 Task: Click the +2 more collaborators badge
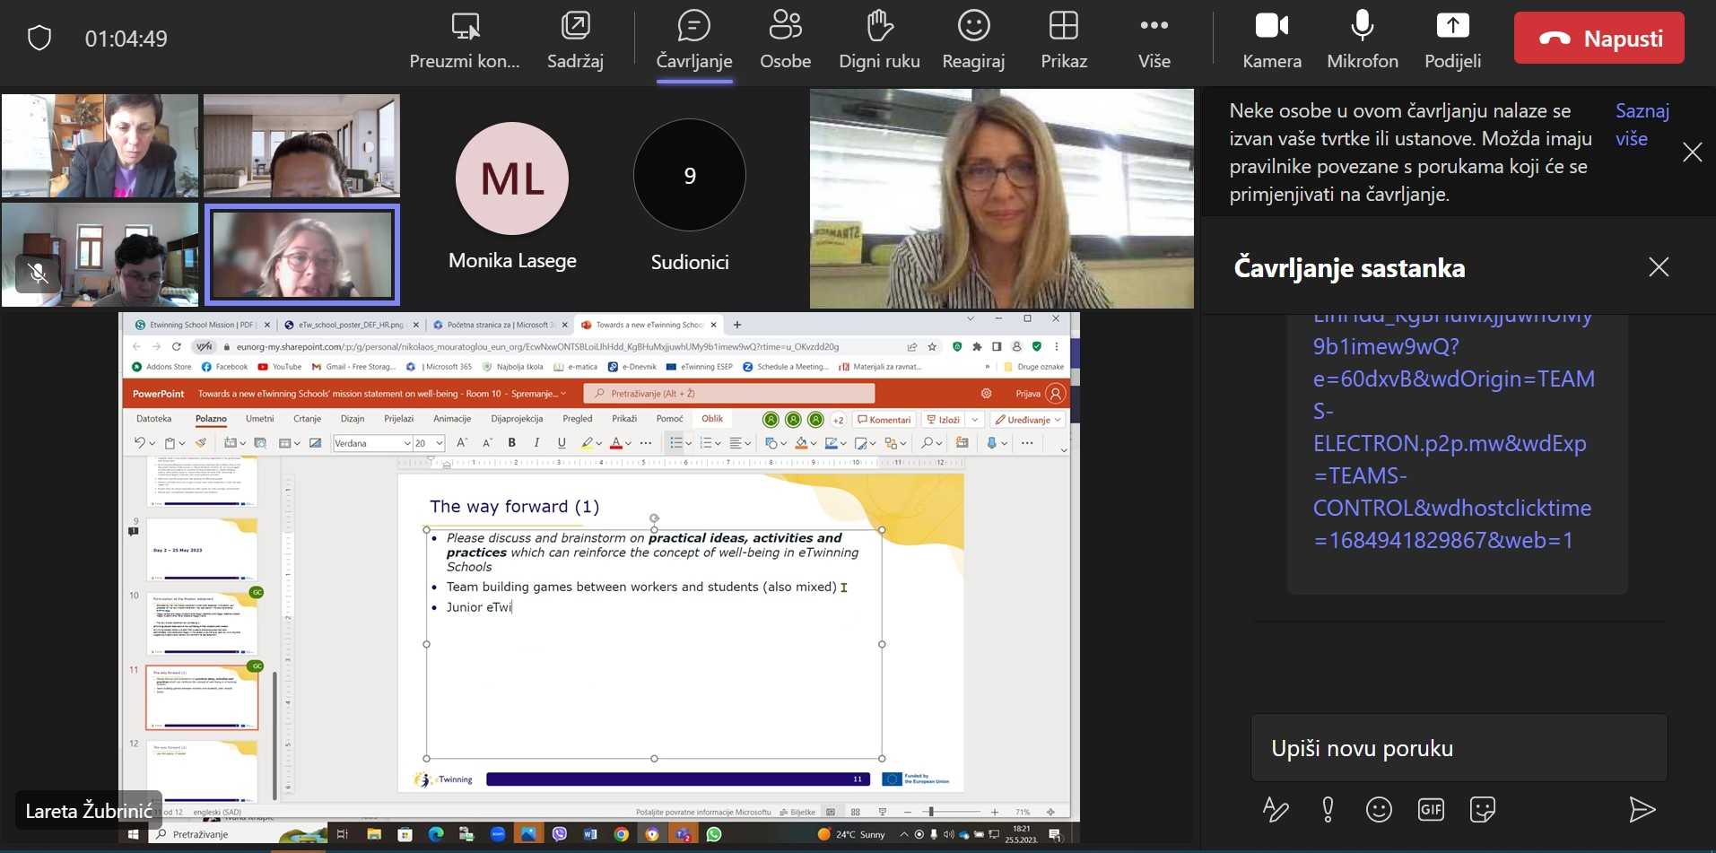click(838, 420)
